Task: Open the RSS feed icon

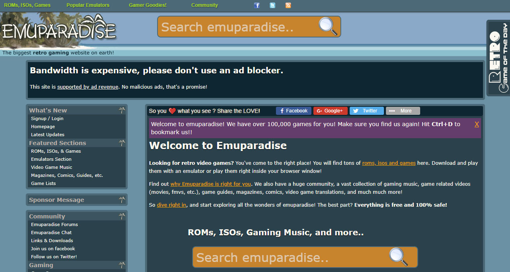Action: (288, 5)
